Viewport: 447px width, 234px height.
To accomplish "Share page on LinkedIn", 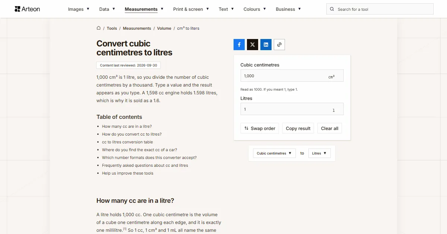I will [x=266, y=45].
